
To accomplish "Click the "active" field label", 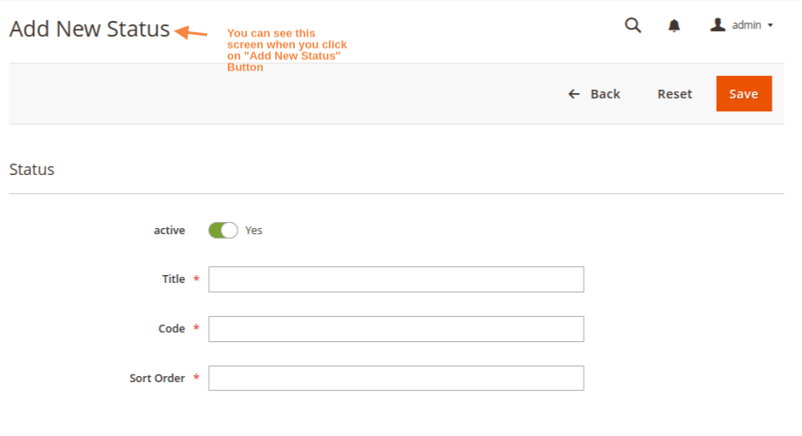I will (170, 231).
